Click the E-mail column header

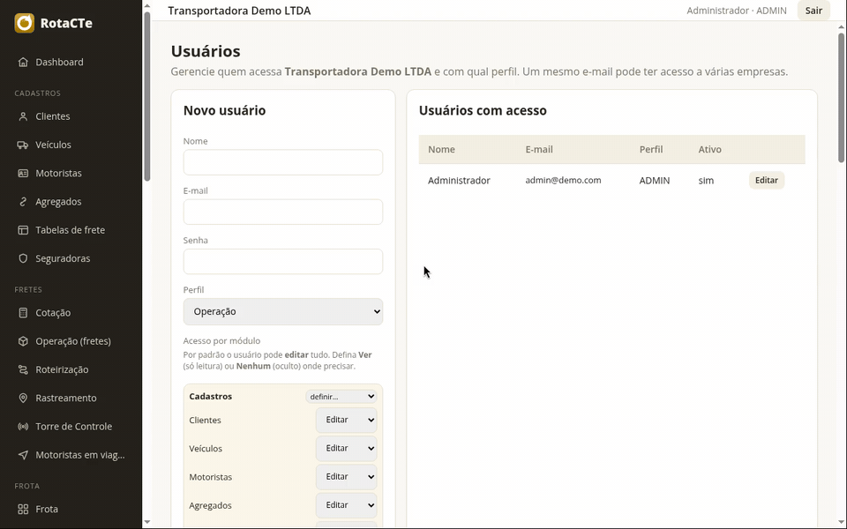click(539, 150)
